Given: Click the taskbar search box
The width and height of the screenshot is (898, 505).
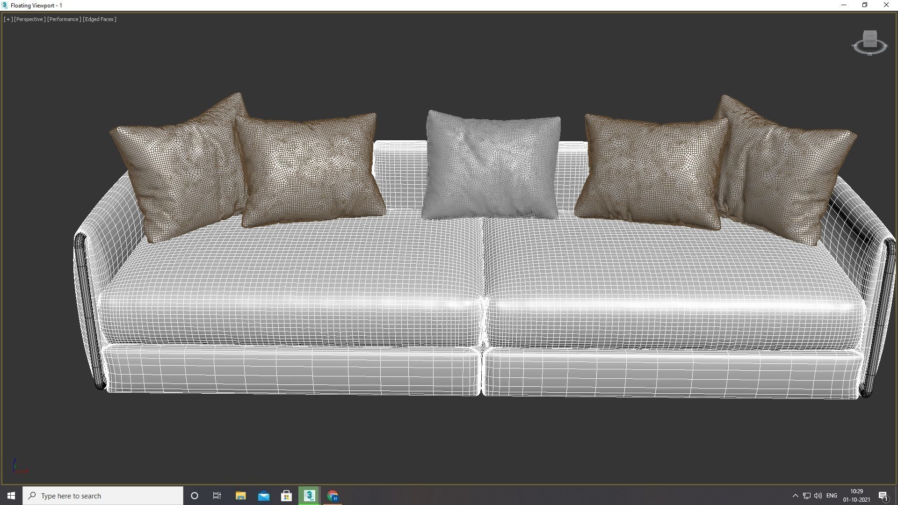Looking at the screenshot, I should point(103,496).
